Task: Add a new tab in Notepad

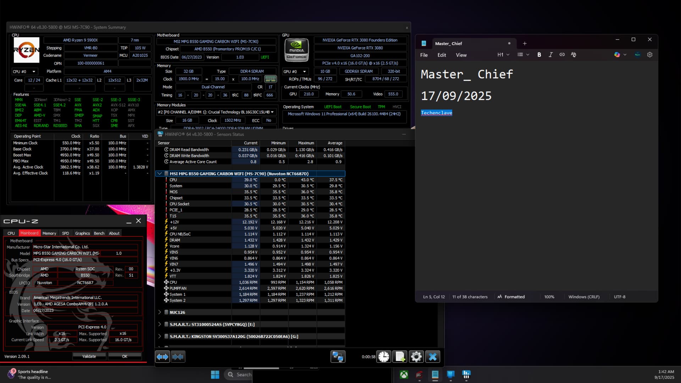Action: tap(525, 43)
